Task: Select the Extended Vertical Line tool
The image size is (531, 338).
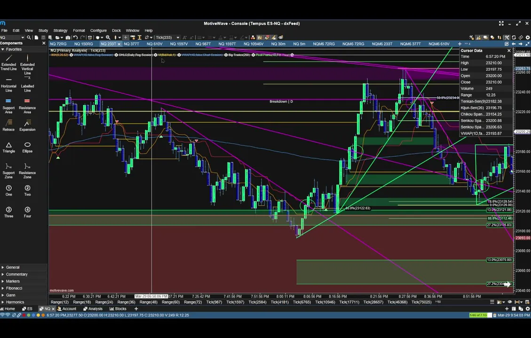Action: pyautogui.click(x=27, y=65)
